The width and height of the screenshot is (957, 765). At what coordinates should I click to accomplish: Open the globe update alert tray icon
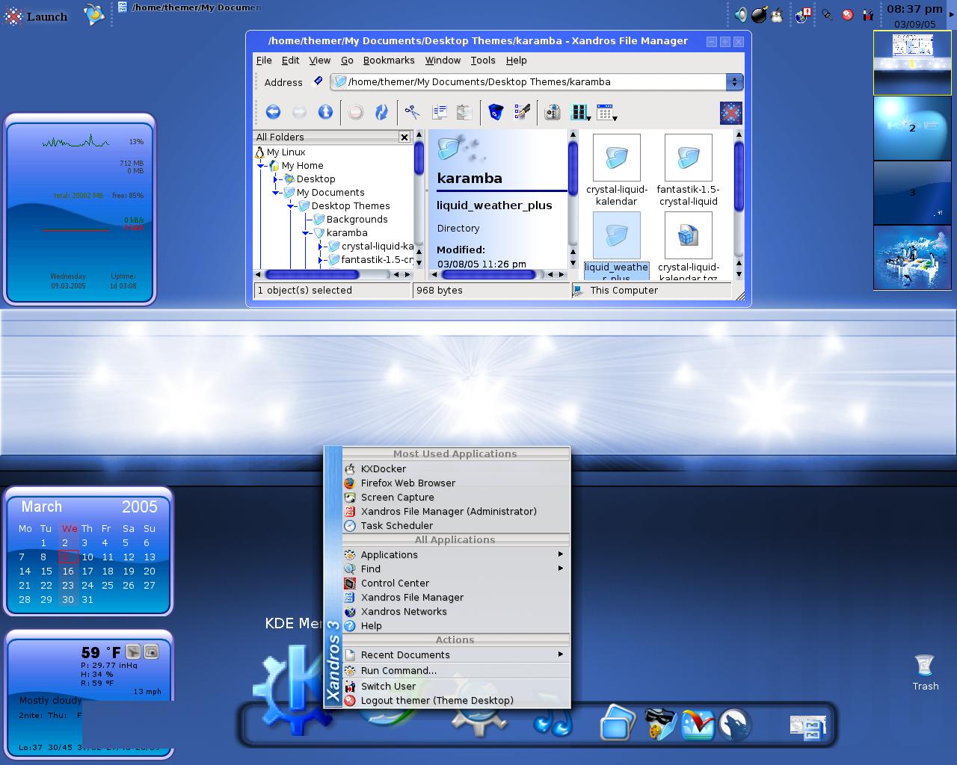(804, 14)
